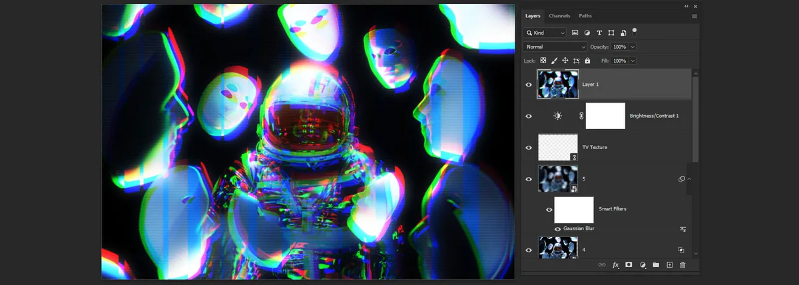Create new fill or adjustment layer

(x=643, y=265)
